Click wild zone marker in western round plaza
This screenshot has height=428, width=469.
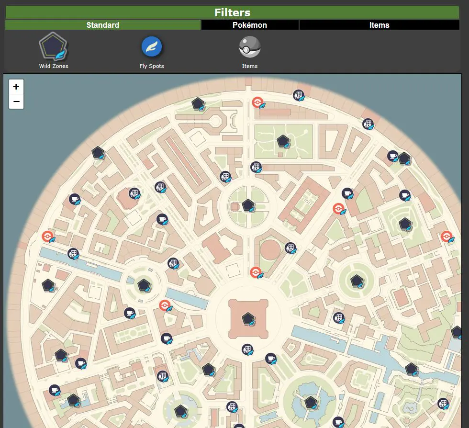click(144, 286)
